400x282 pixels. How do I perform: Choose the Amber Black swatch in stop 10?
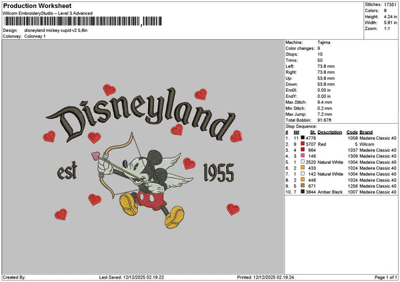(304, 192)
